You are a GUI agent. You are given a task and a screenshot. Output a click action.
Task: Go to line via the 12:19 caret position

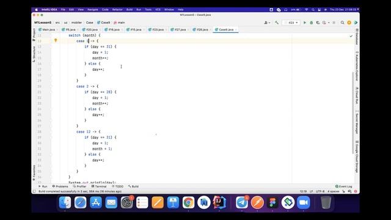pyautogui.click(x=303, y=191)
